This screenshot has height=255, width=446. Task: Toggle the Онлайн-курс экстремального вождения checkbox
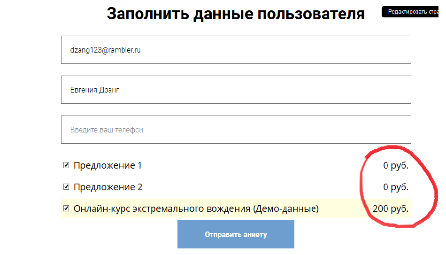(66, 208)
